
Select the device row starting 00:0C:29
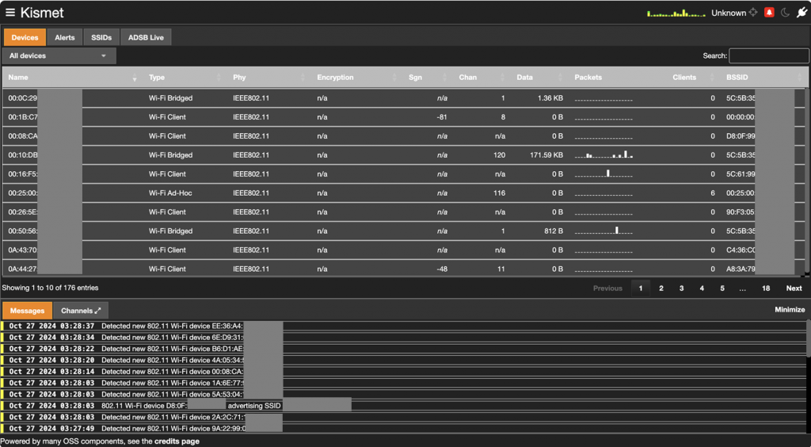click(x=403, y=97)
